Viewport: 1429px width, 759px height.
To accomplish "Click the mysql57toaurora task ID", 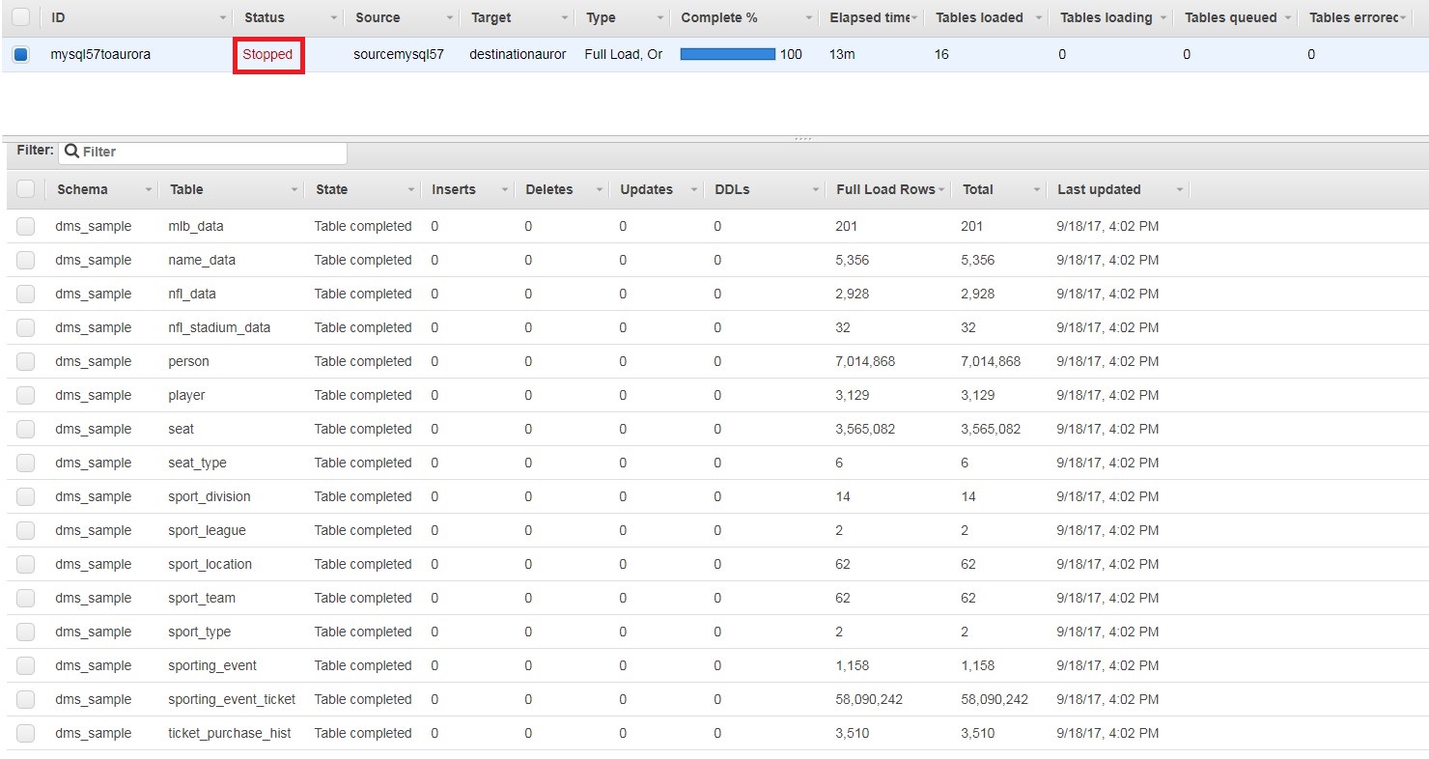I will click(100, 55).
